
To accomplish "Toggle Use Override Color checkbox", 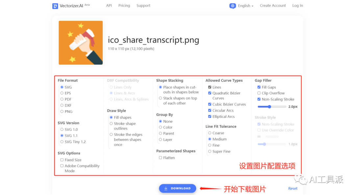I will point(259,130).
